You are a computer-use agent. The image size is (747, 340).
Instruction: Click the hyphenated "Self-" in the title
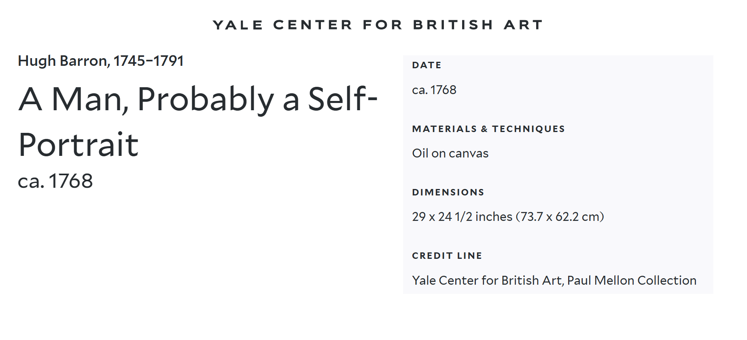[342, 99]
